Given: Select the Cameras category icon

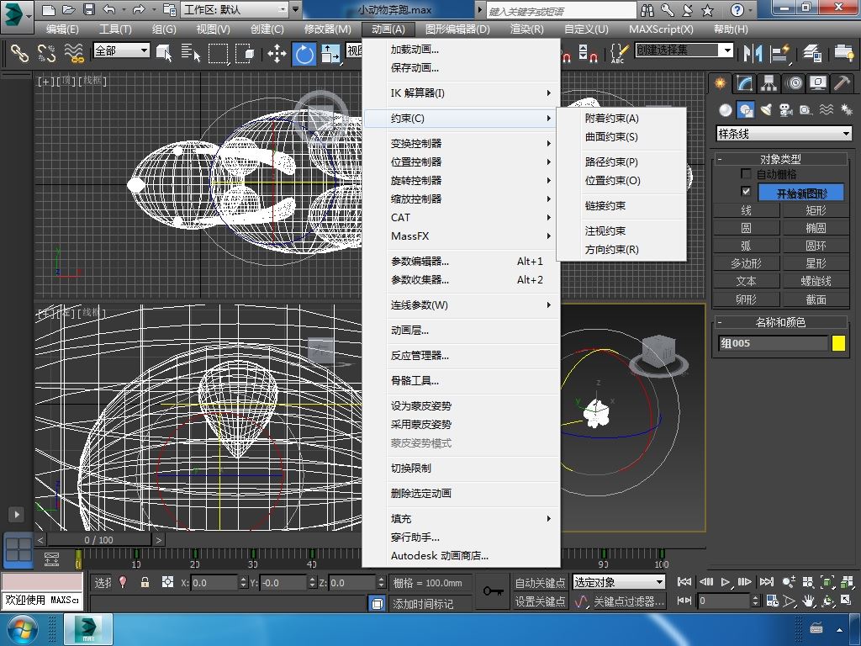Looking at the screenshot, I should [x=785, y=110].
